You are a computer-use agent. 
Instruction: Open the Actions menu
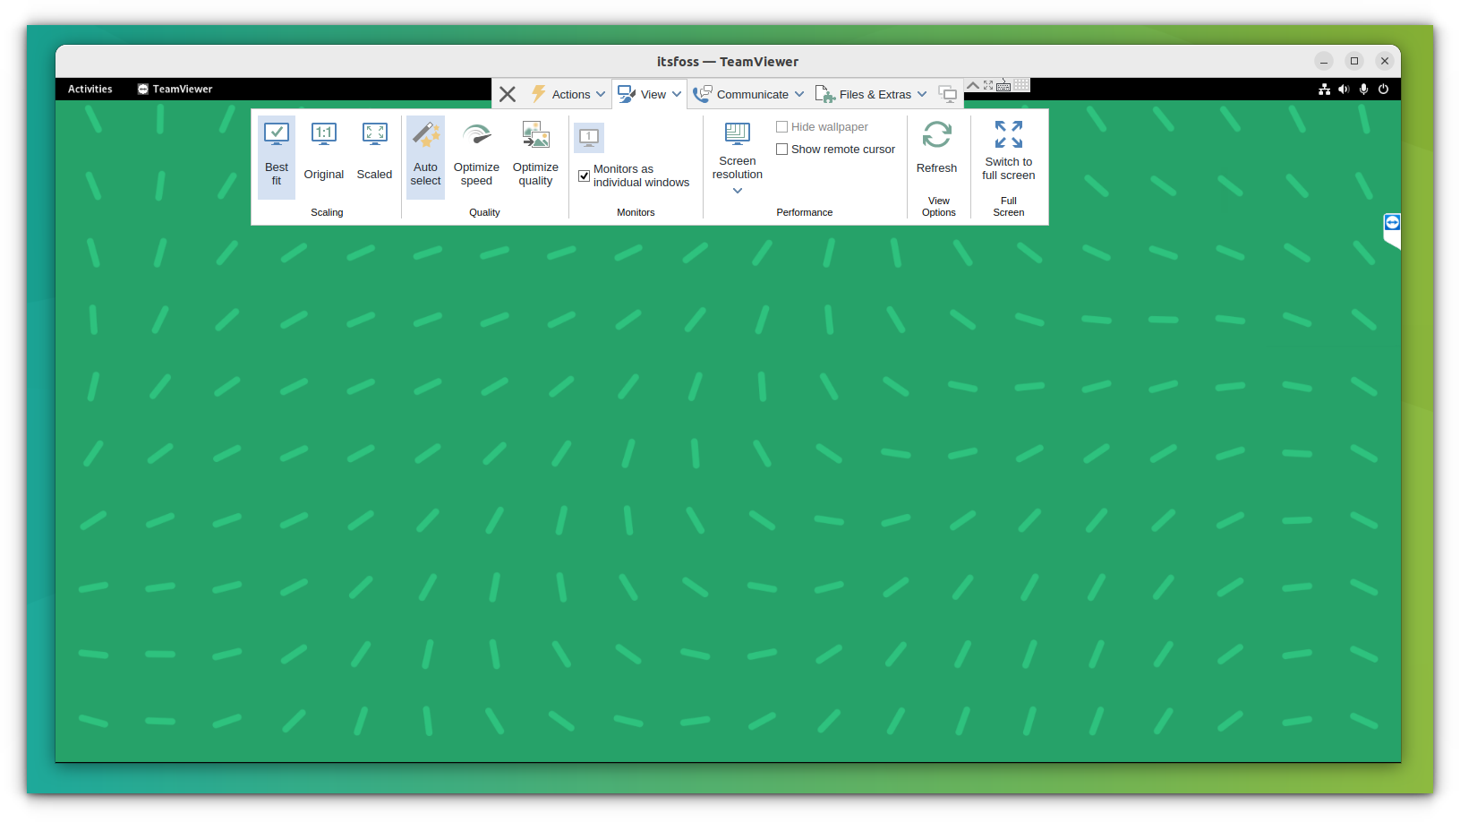pos(568,94)
